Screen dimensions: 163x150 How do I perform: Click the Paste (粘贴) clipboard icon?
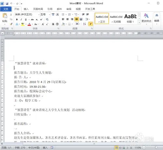click(5, 16)
